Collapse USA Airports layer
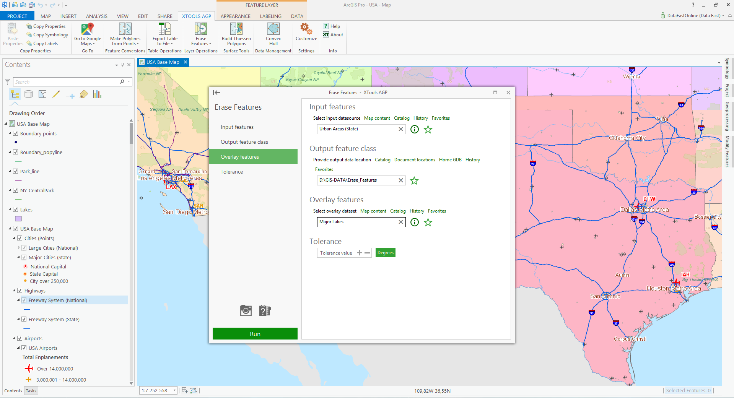Viewport: 734px width, 398px height. (18, 348)
